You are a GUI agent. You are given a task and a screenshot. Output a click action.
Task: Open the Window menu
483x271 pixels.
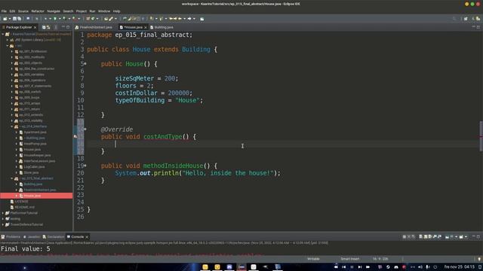tap(104, 11)
